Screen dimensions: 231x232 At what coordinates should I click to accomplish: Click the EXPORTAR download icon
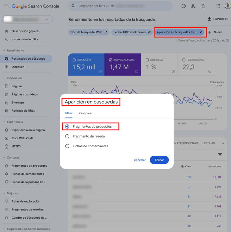209,19
